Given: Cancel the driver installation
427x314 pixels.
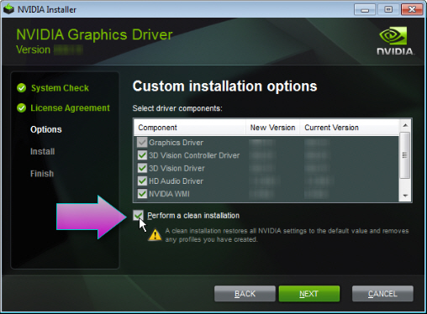Looking at the screenshot, I should pos(382,294).
